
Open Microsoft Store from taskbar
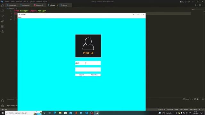tap(65, 113)
